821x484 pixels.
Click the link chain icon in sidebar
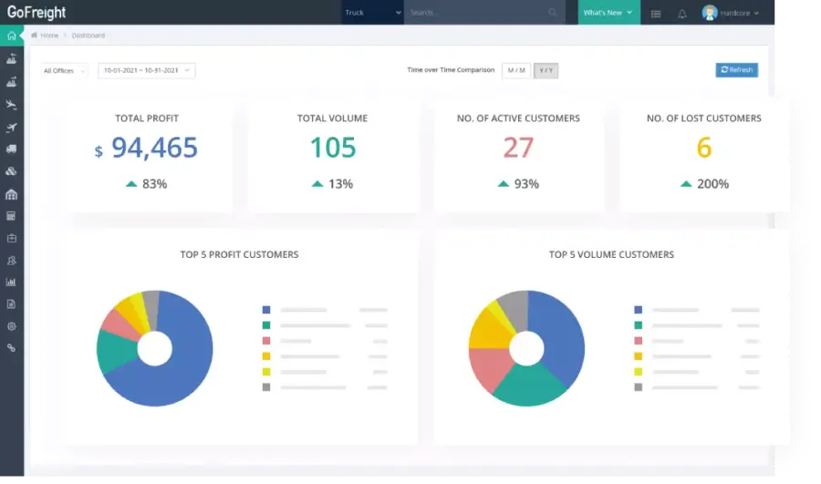(12, 348)
